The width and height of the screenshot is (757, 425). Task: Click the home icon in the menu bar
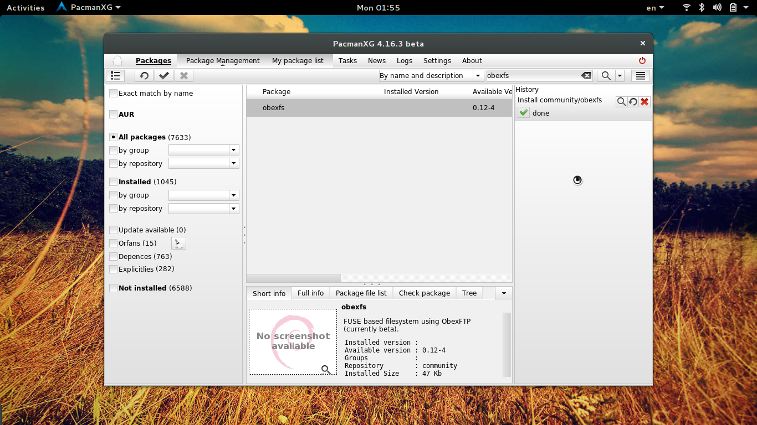[x=117, y=61]
